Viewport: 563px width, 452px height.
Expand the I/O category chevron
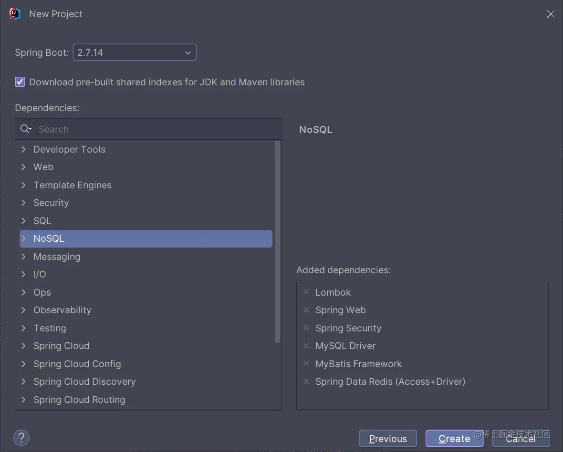(x=24, y=275)
